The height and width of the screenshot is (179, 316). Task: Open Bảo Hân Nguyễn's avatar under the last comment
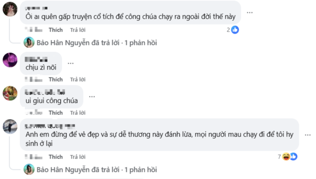point(29,169)
